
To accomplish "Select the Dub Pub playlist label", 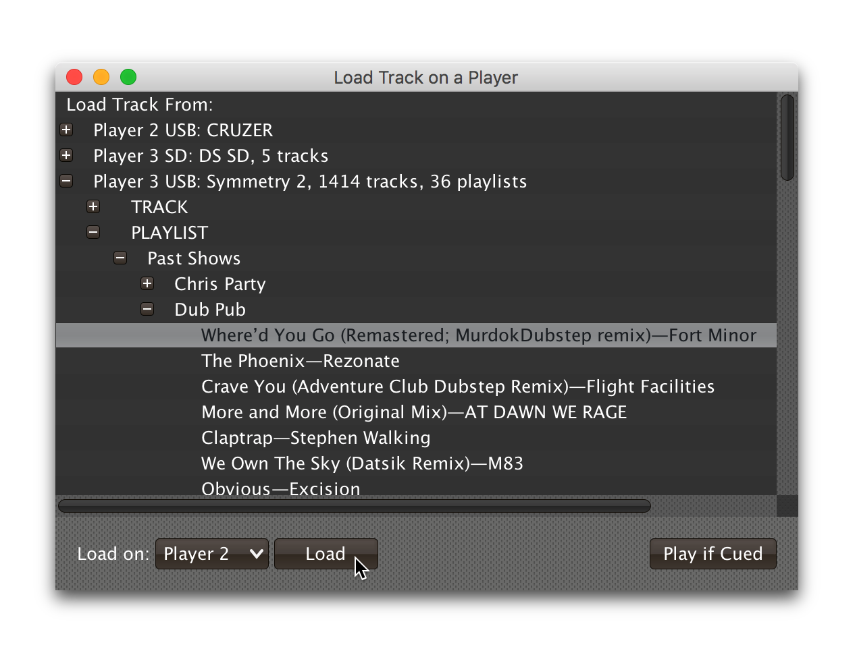I will [x=210, y=310].
